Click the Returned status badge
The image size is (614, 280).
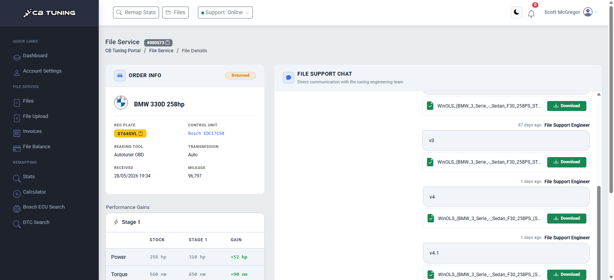tap(241, 76)
